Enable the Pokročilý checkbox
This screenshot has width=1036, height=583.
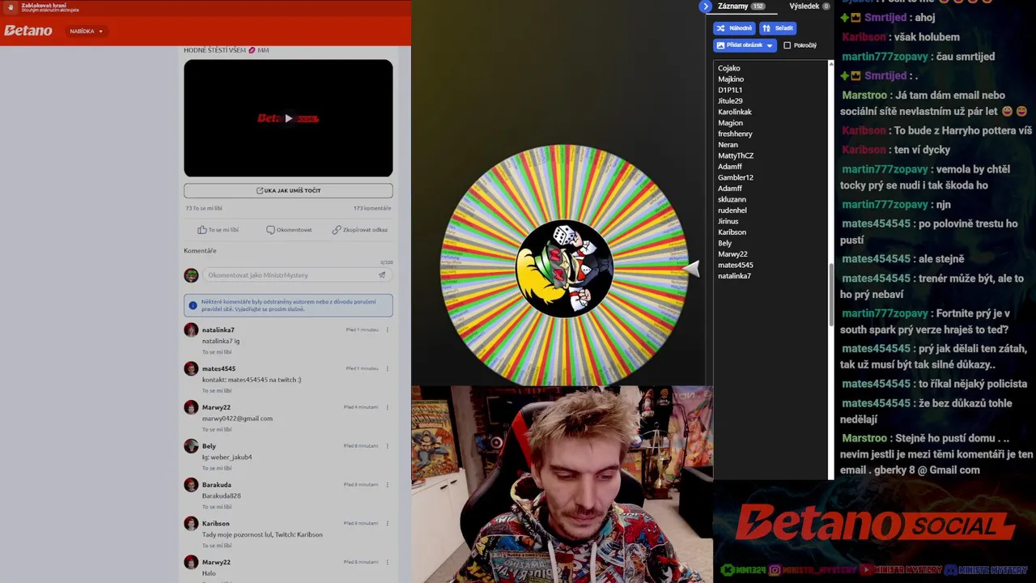tap(787, 45)
